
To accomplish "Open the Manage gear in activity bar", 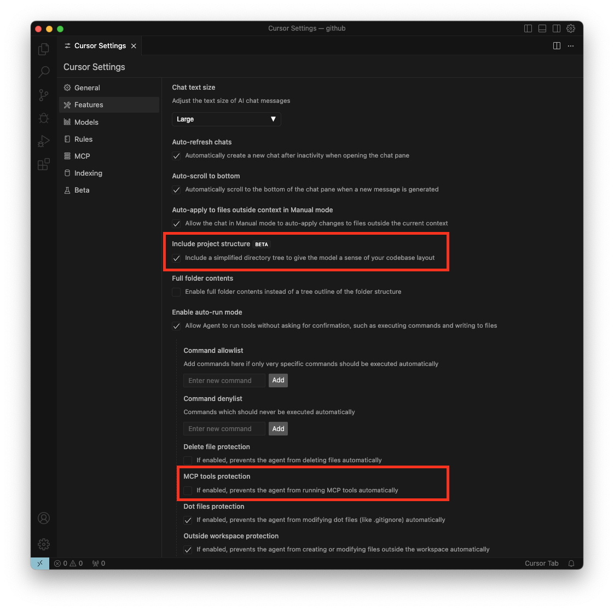I will tap(44, 544).
